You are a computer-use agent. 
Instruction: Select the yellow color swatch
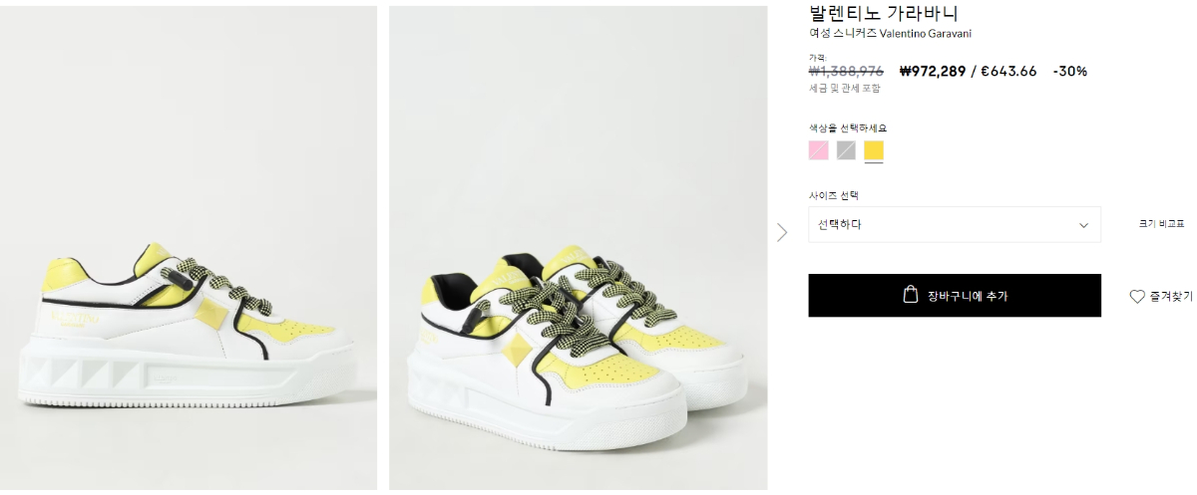pos(874,150)
